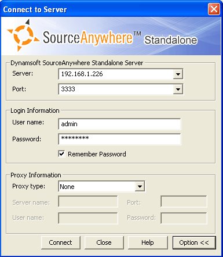Image resolution: width=223 pixels, height=257 pixels.
Task: Focus the User name field containing admin
Action: point(119,124)
